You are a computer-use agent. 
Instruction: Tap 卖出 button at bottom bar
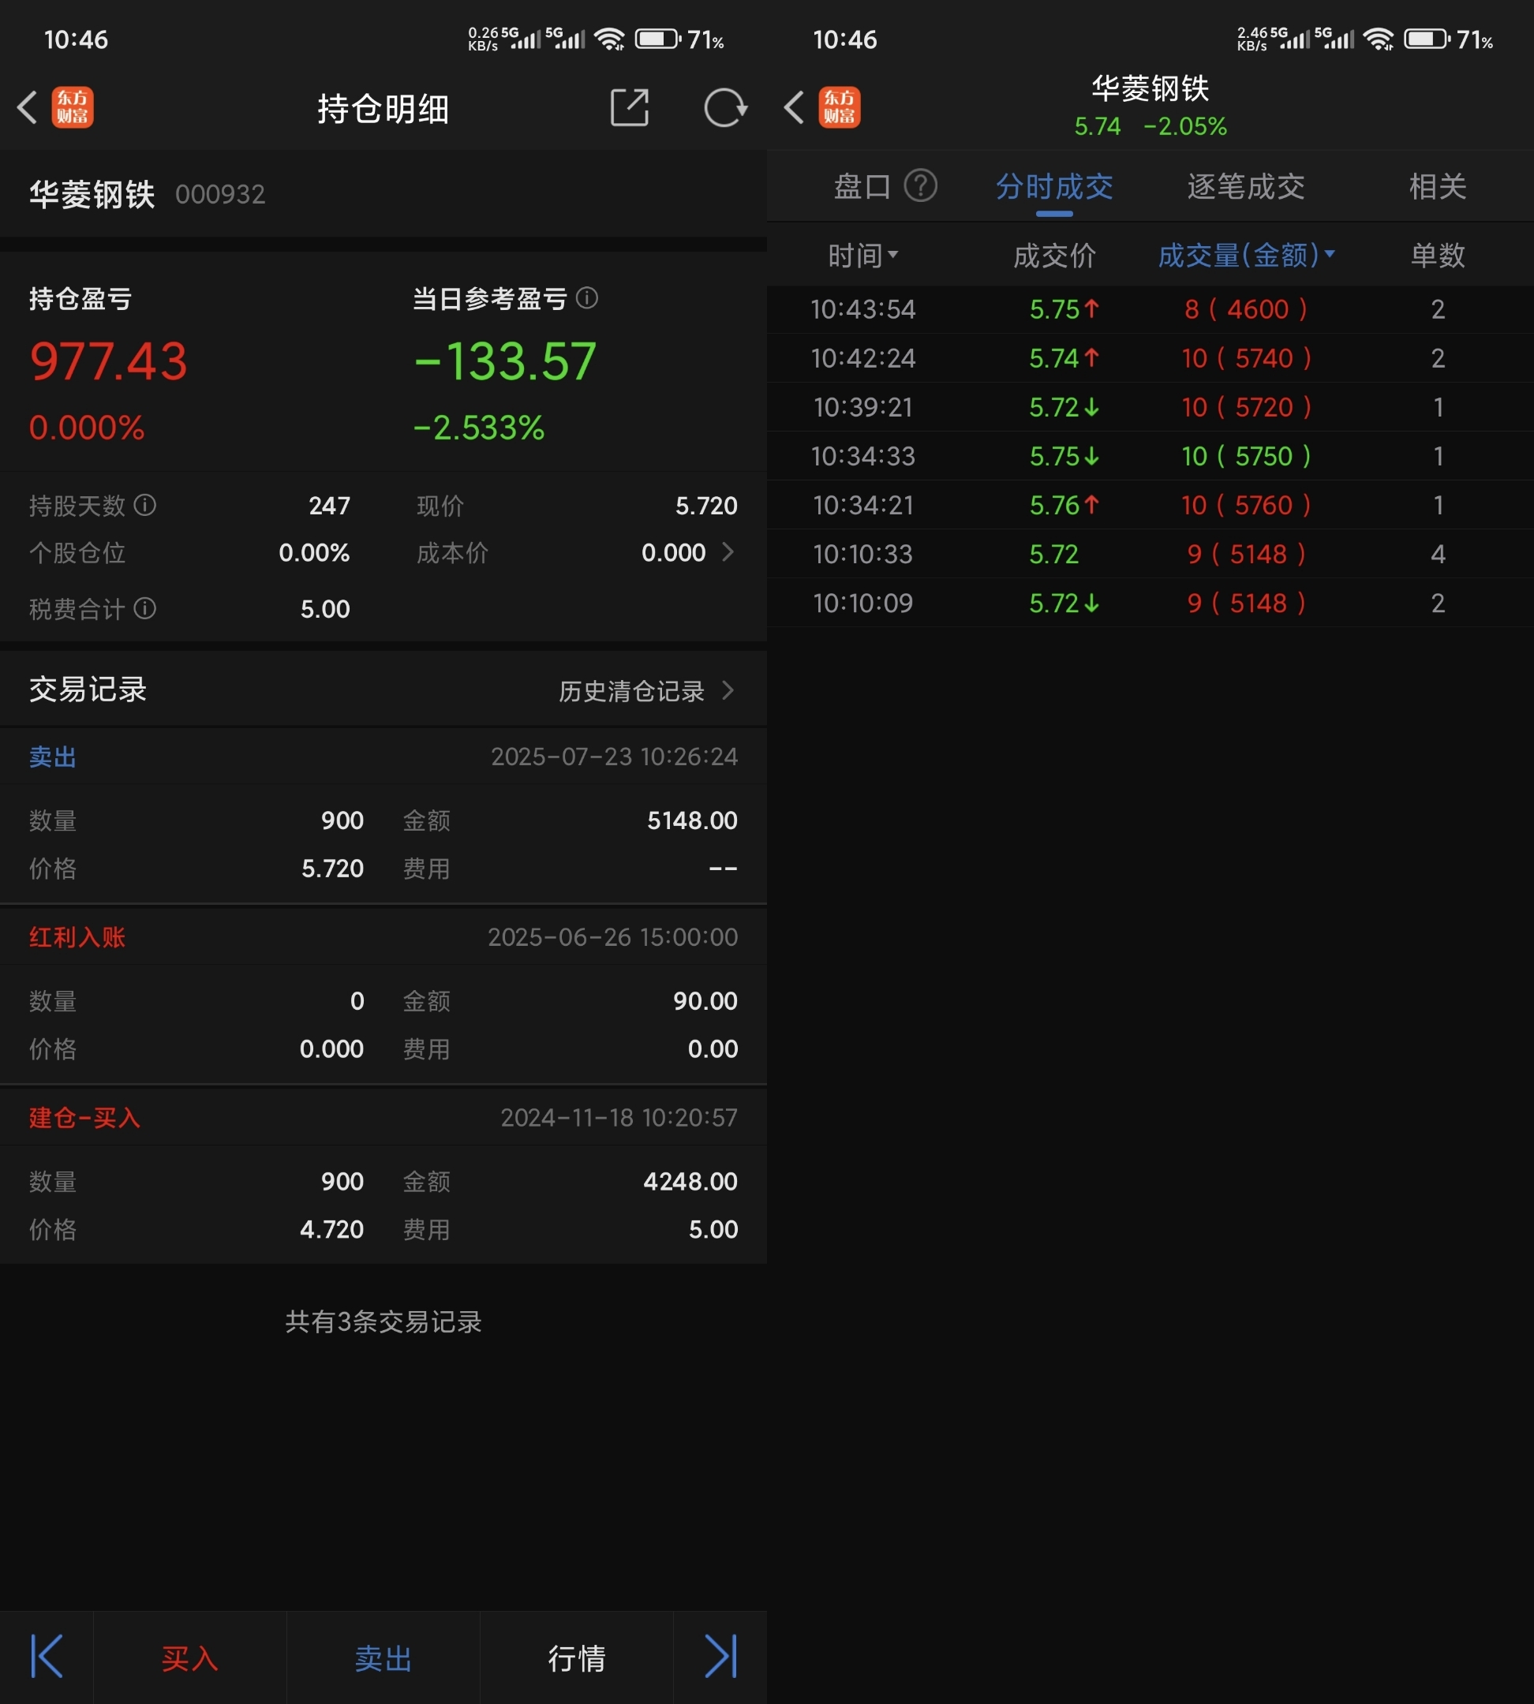pos(383,1658)
